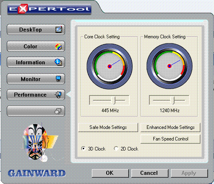The image size is (214, 184).
Task: Click the Core Clock gauge dial
Action: pyautogui.click(x=109, y=66)
